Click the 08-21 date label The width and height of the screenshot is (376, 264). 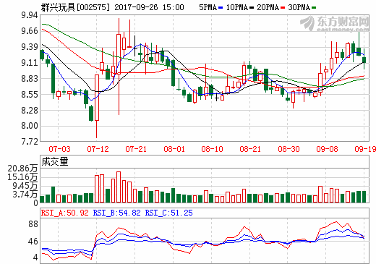[x=250, y=149]
